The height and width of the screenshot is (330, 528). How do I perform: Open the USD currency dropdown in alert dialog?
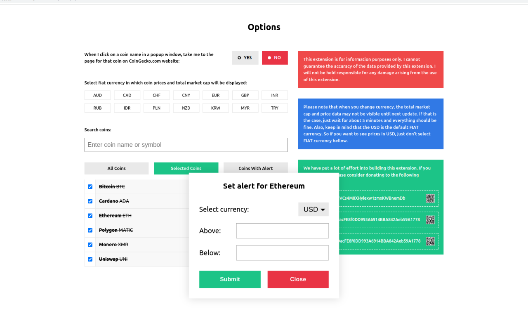point(313,209)
